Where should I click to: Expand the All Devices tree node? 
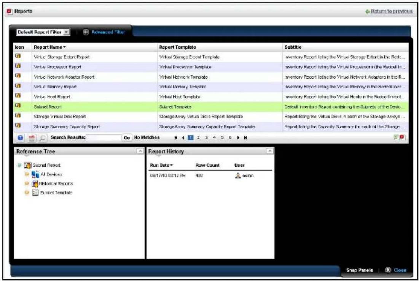[x=27, y=174]
